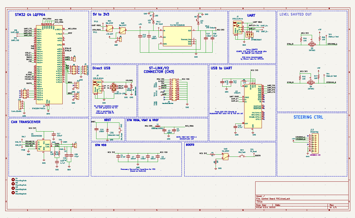Viewport: 355px width, 218px height.
Task: Click the USBLC6-2P6 ESD part U1
Action: (114, 87)
